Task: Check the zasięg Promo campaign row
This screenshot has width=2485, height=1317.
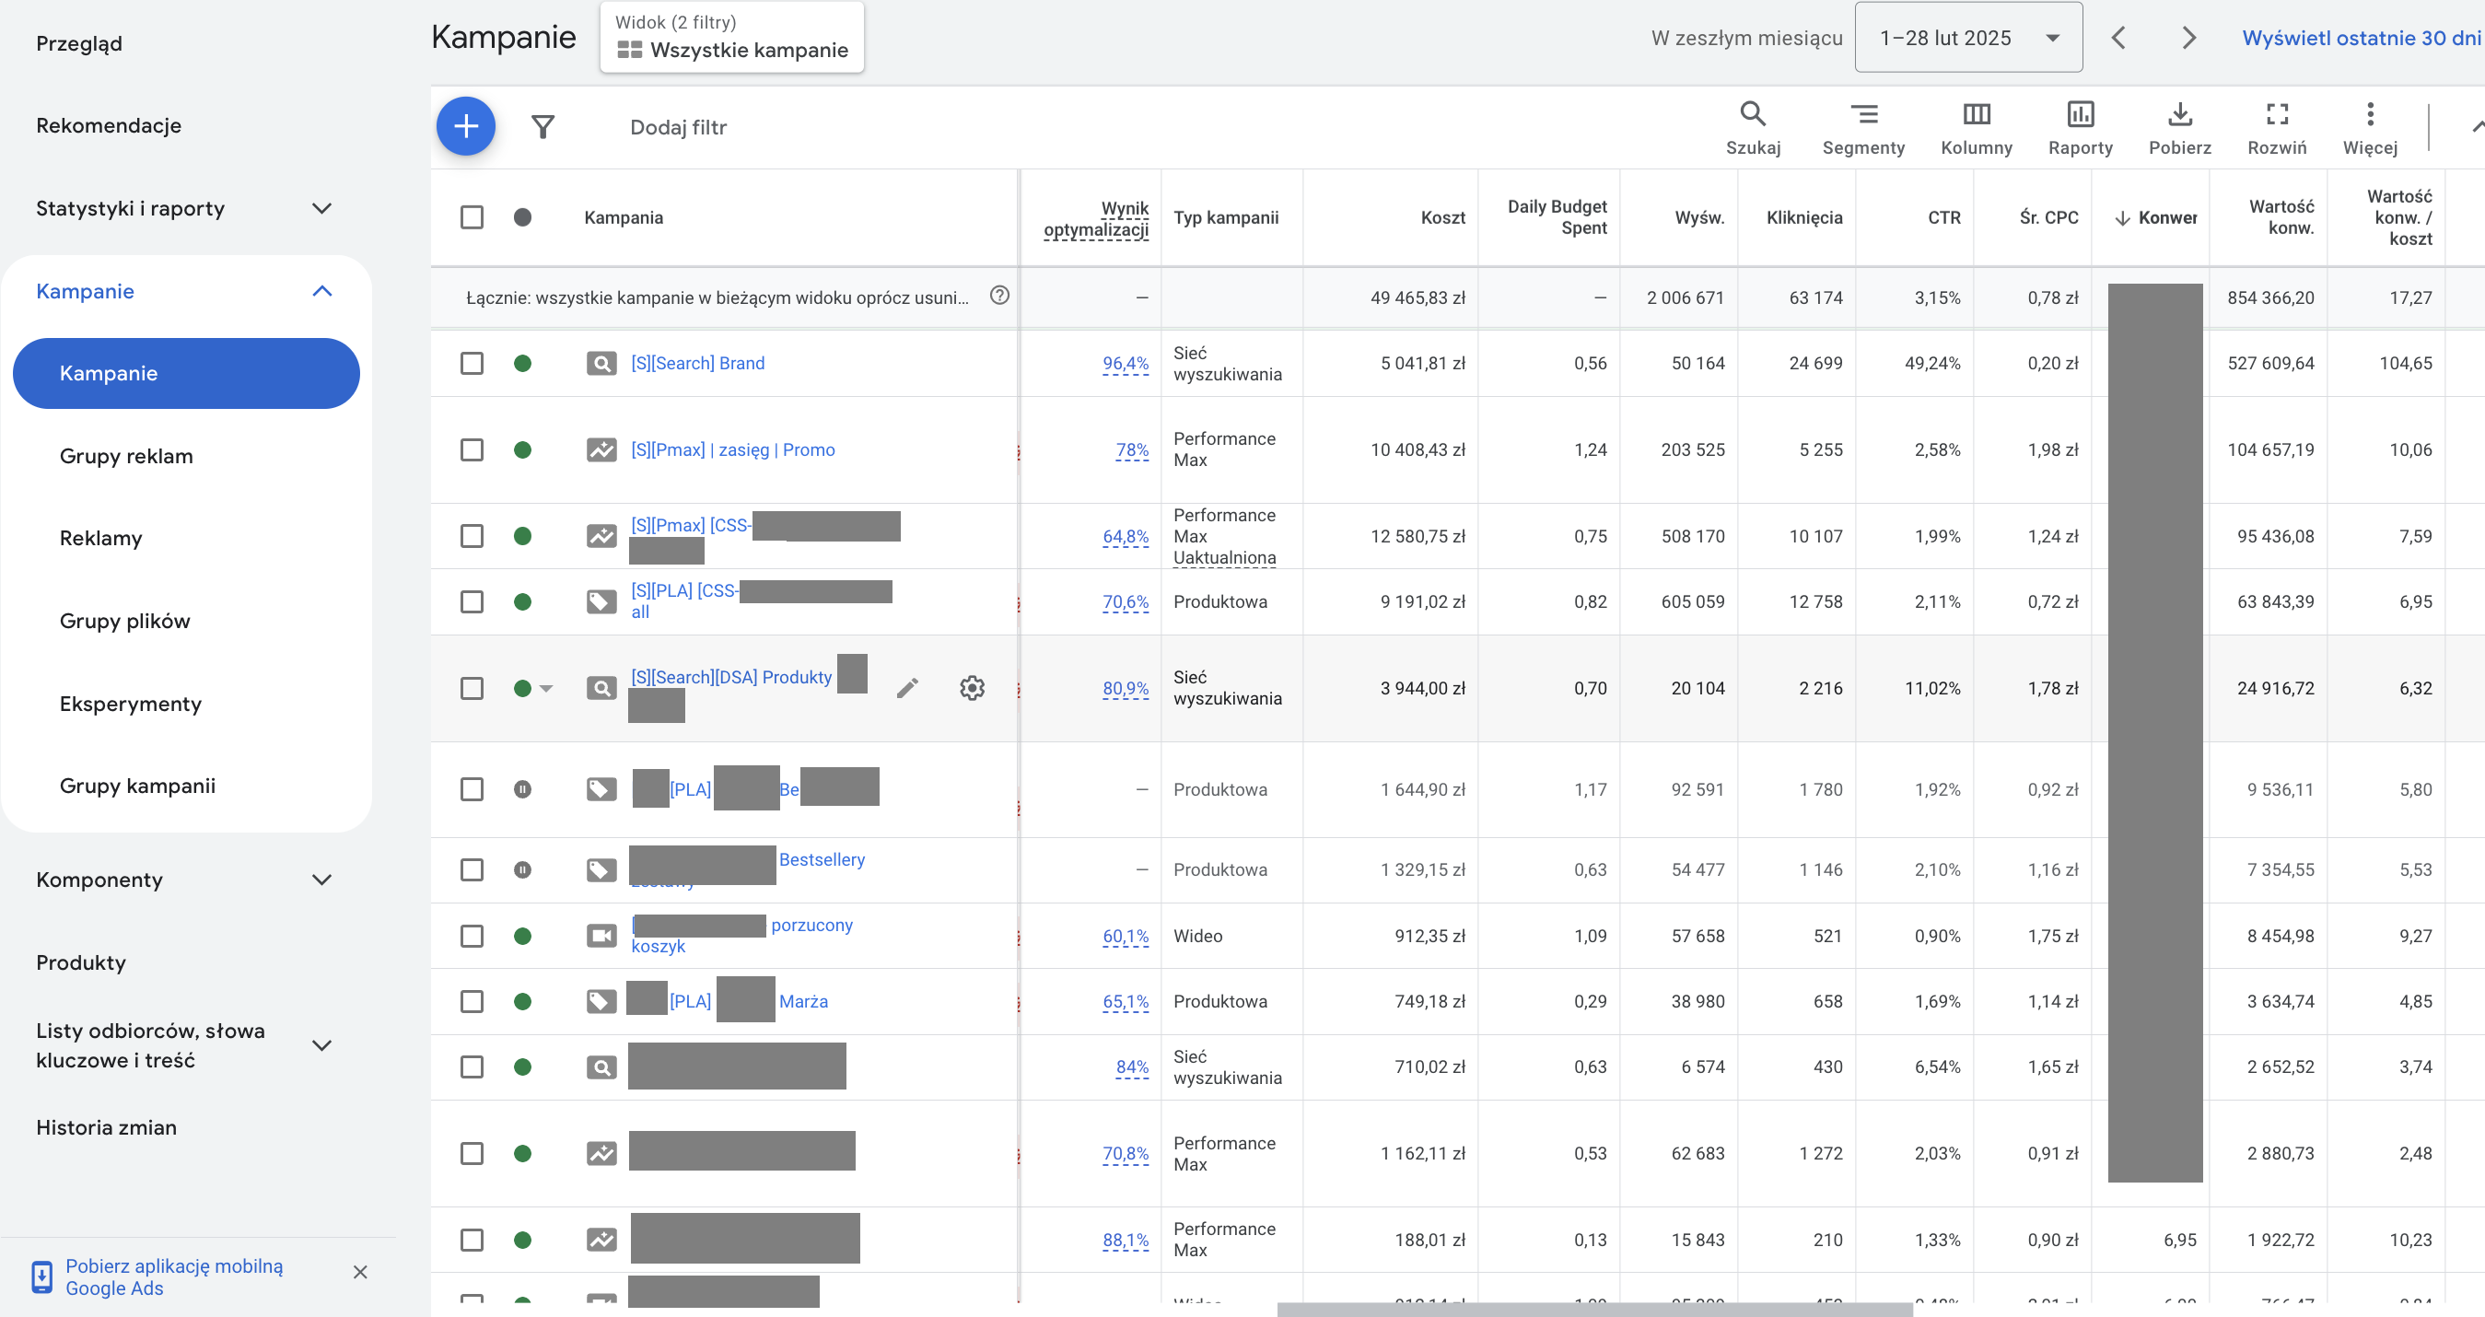Action: 472,449
